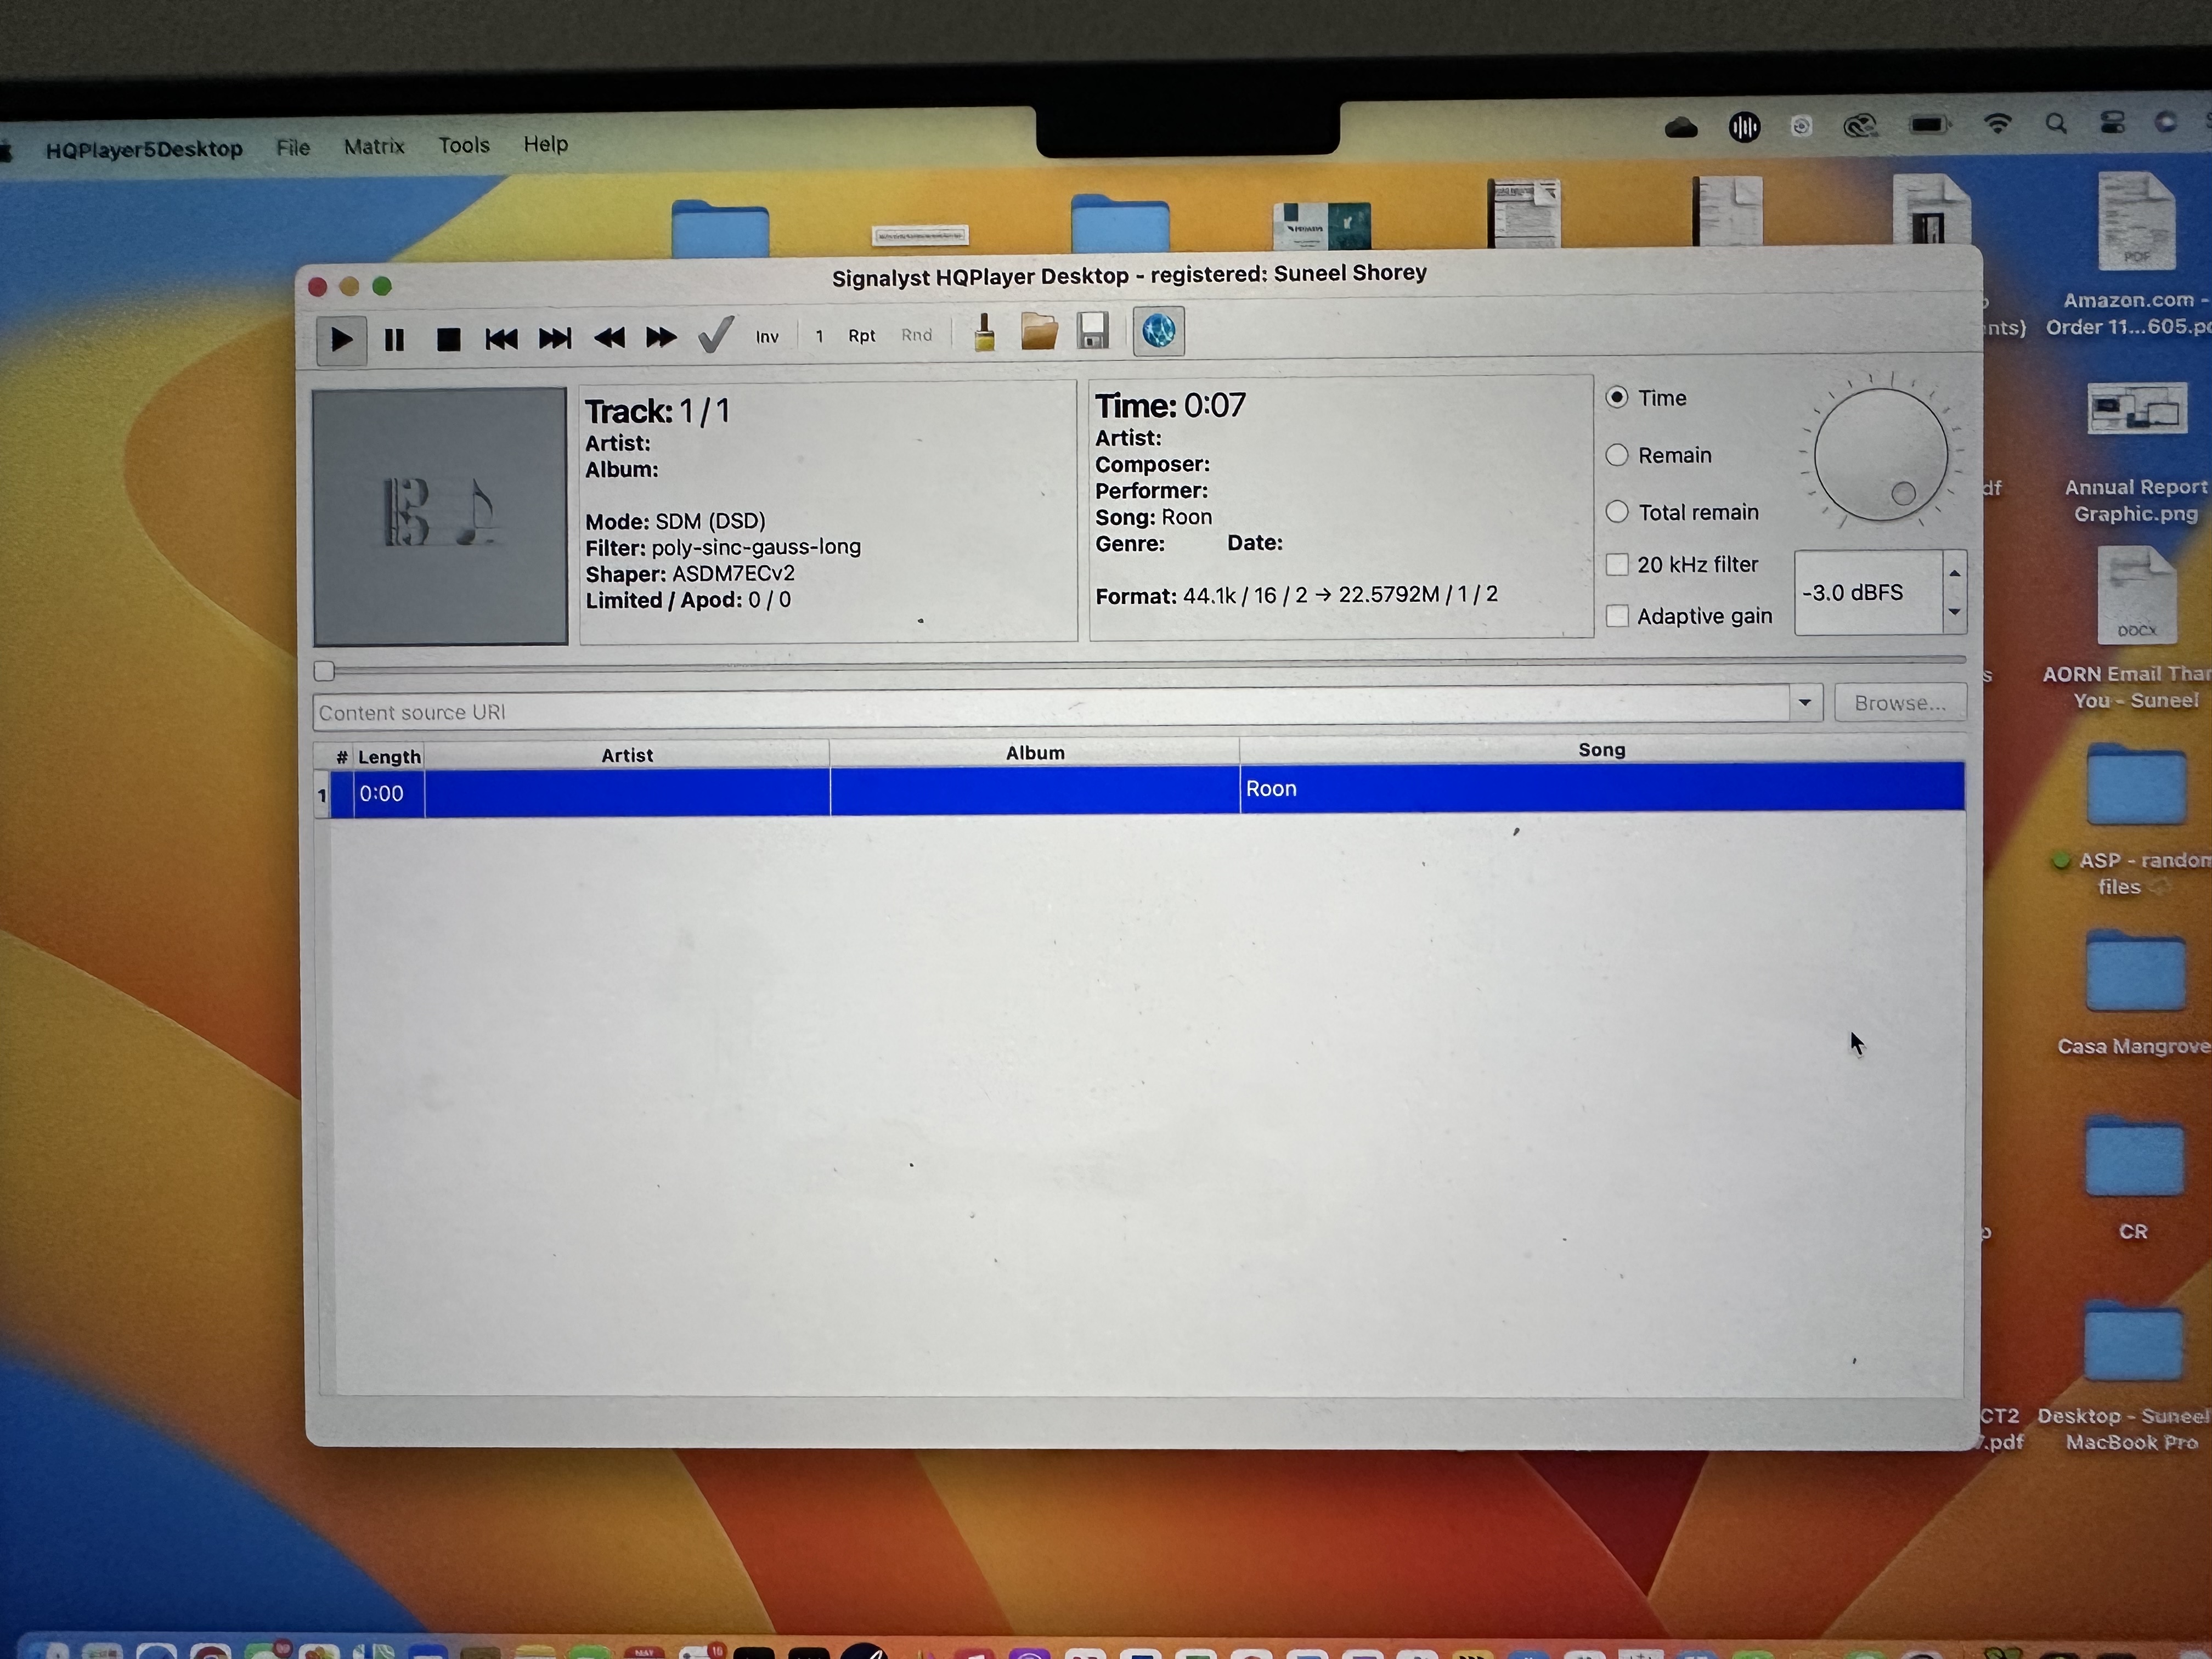The image size is (2212, 1659).
Task: Open playlist with the folder icon
Action: (x=1039, y=331)
